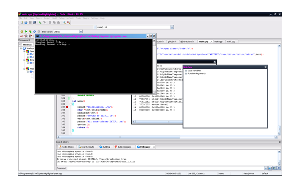This screenshot has width=305, height=190.
Task: Click the second debugger step icon
Action: 26,36
